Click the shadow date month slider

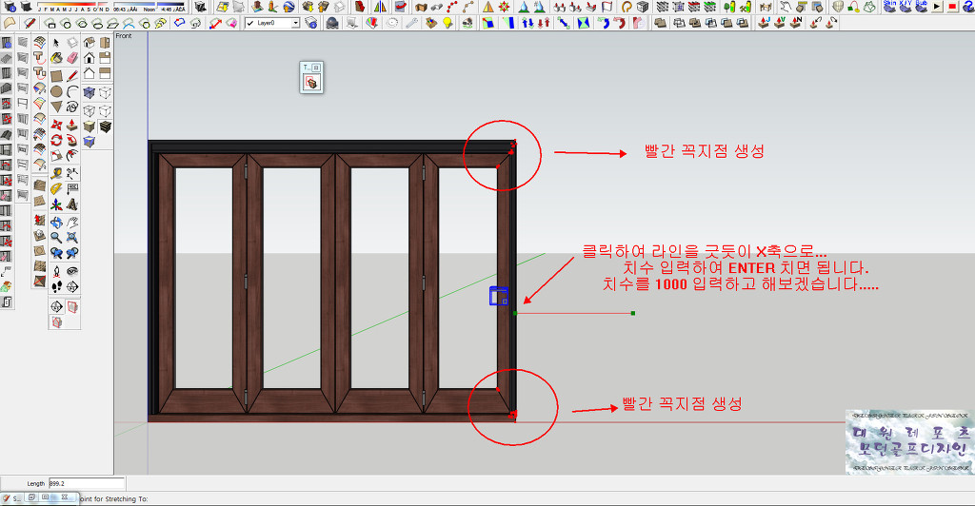point(68,8)
